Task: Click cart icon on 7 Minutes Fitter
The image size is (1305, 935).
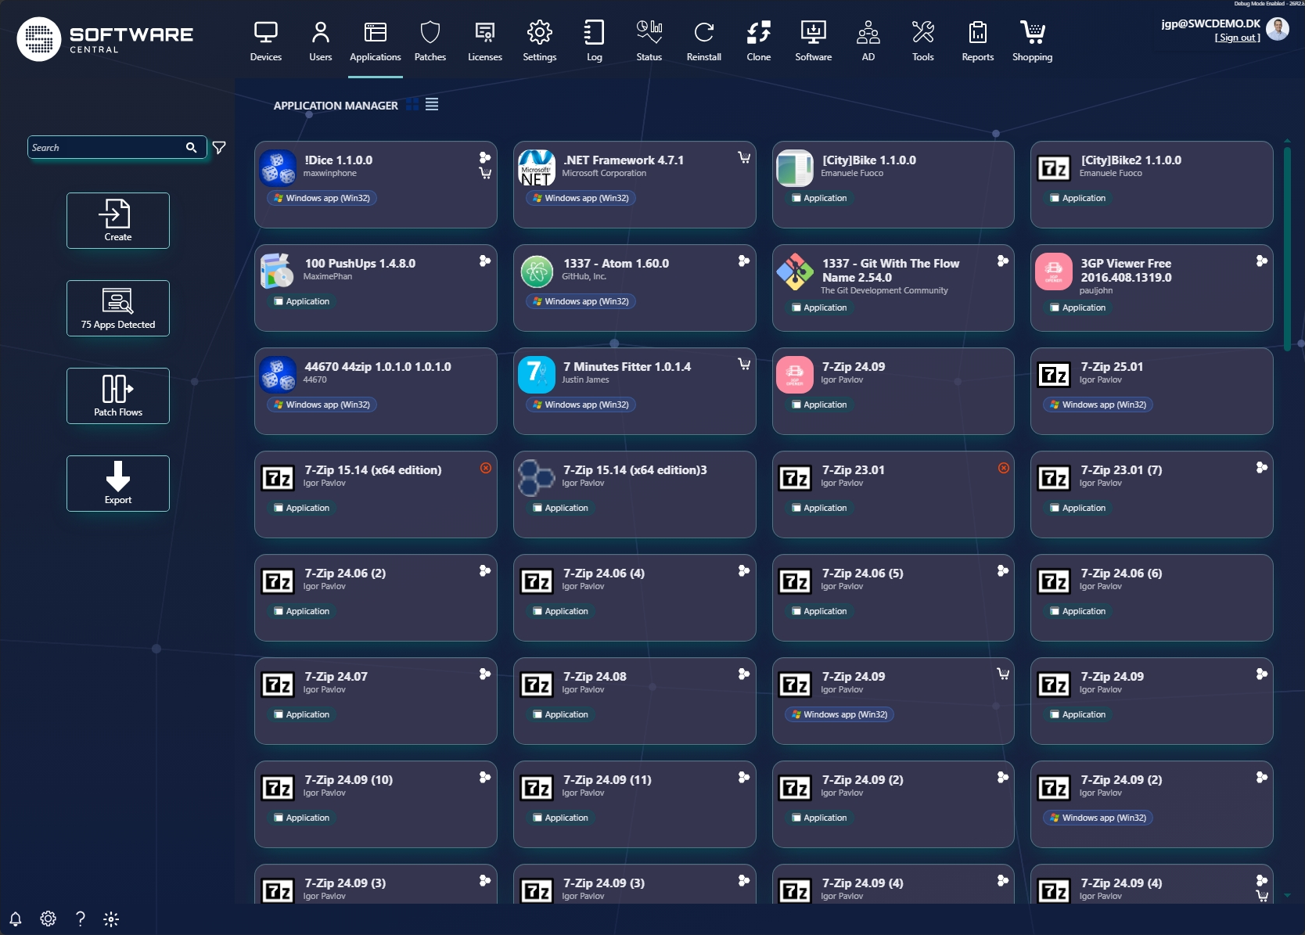Action: pos(744,364)
